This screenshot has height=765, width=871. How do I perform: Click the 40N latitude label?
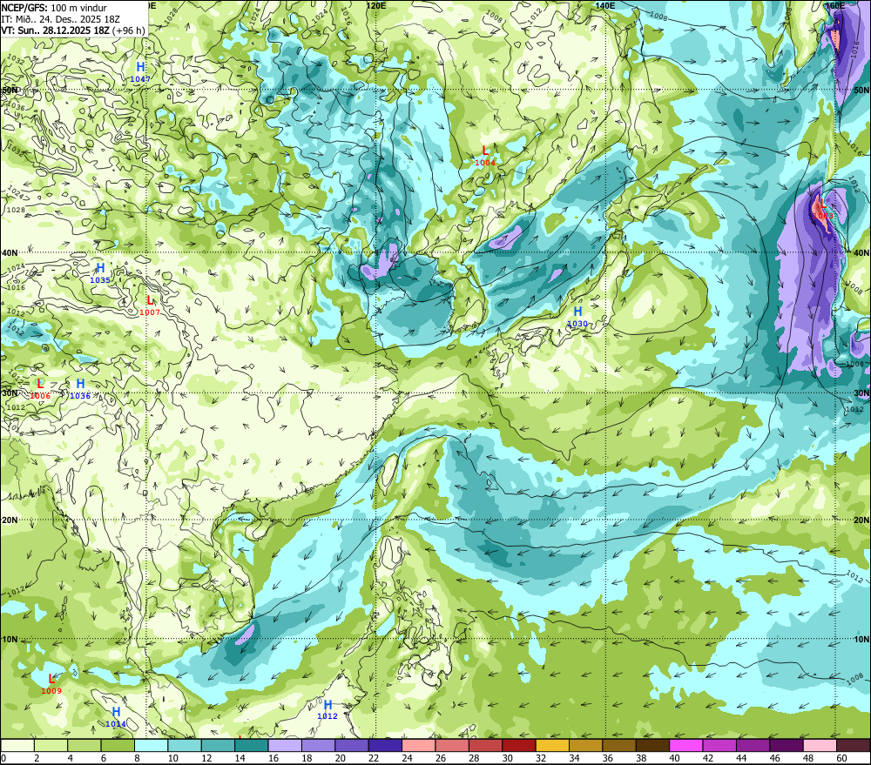click(x=10, y=252)
